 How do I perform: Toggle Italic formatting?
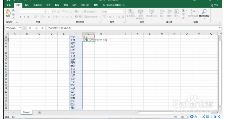(x=24, y=17)
